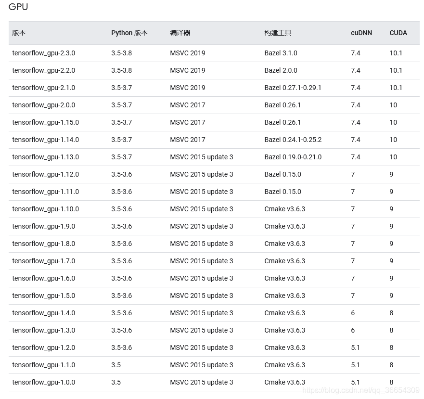Select the 版本 column header
Viewport: 424px width, 399px height.
[x=19, y=33]
